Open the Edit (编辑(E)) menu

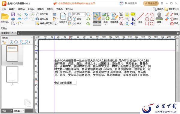tap(12, 9)
